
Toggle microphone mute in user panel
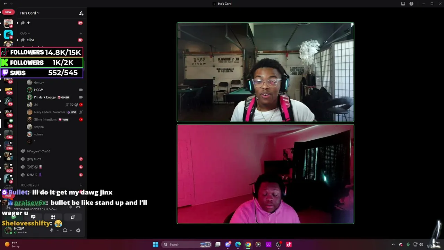52,230
